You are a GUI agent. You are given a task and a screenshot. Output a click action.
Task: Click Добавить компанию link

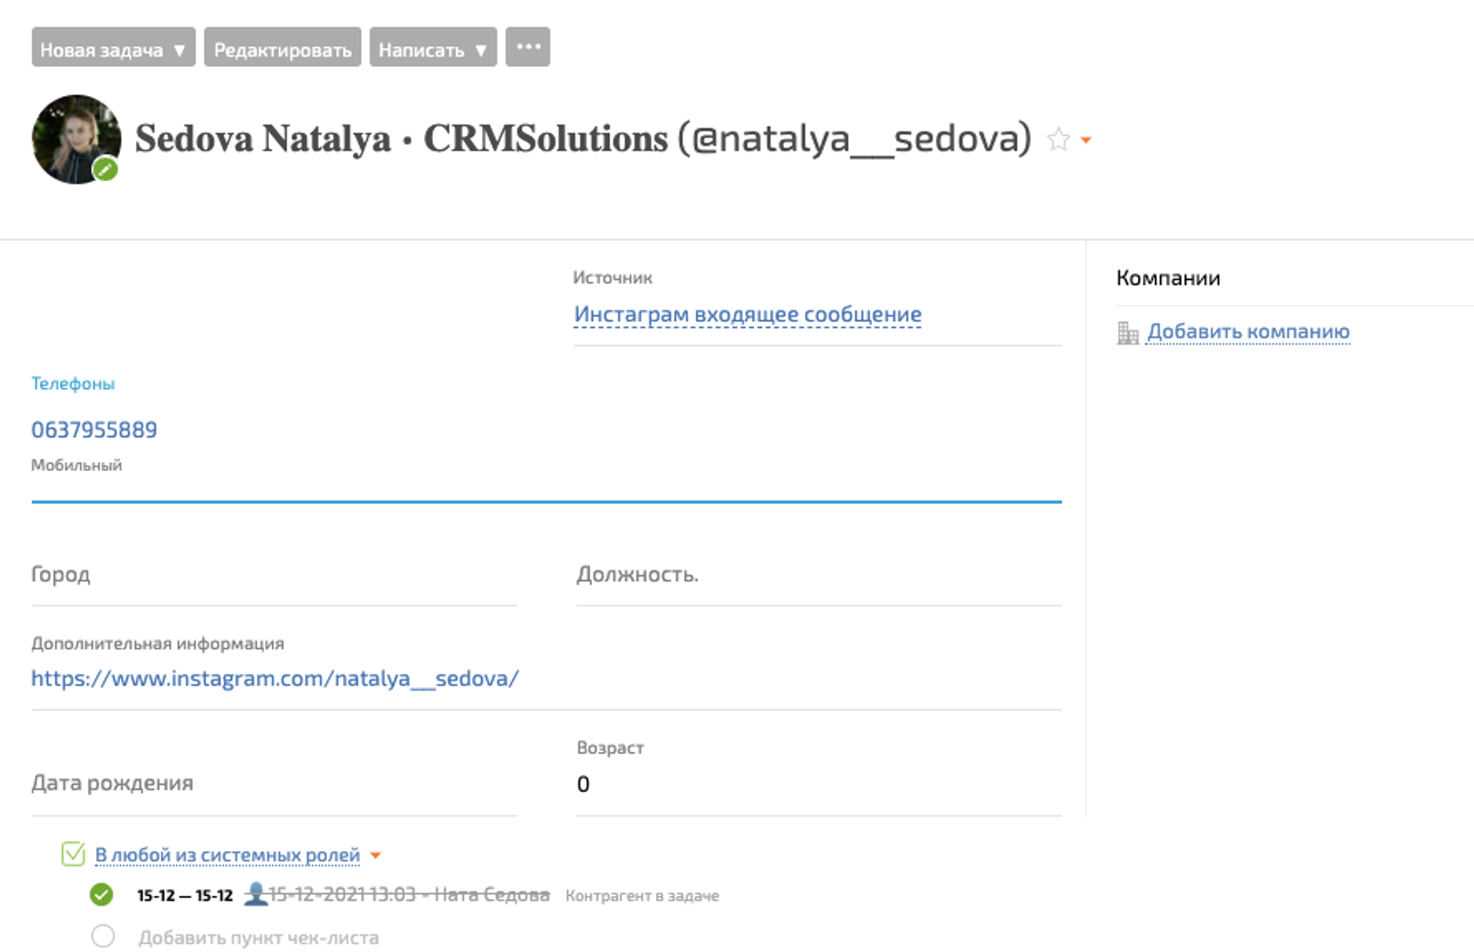coord(1248,332)
